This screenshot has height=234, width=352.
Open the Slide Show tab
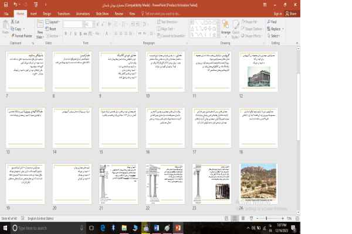click(x=102, y=12)
